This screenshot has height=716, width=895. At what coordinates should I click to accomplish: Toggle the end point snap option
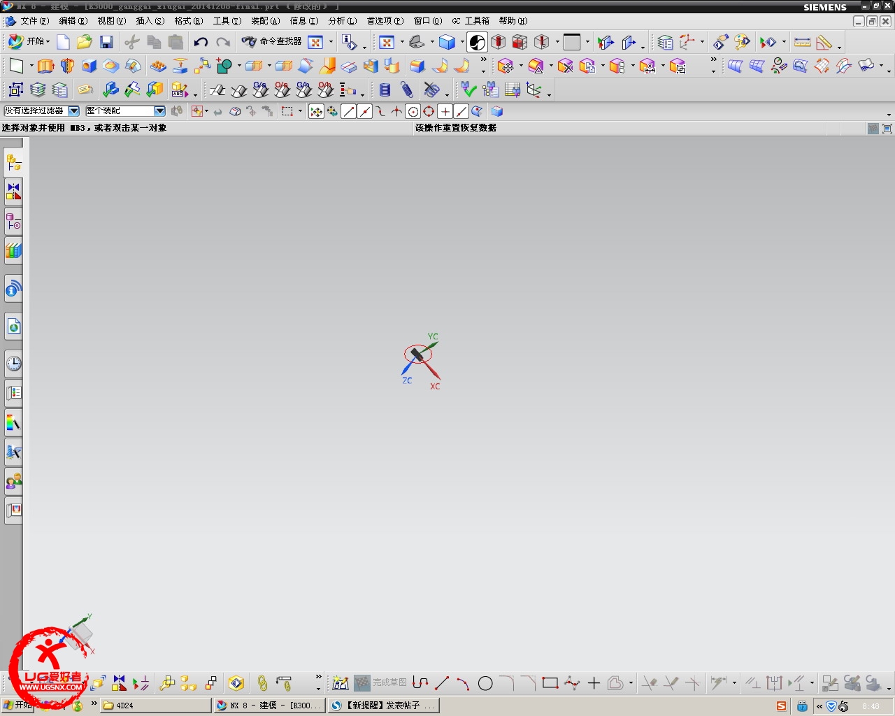tap(349, 111)
